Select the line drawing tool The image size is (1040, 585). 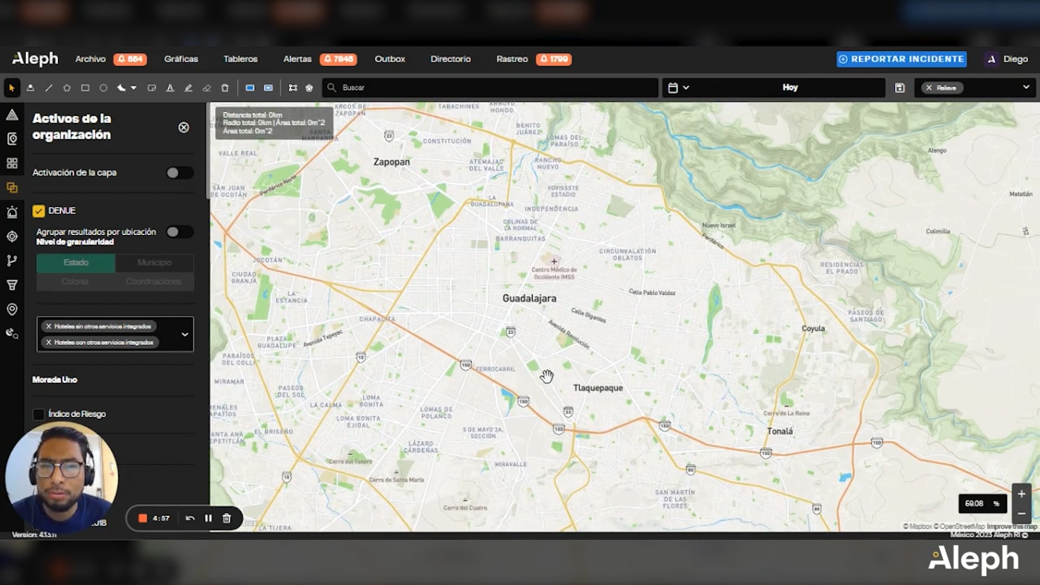click(x=49, y=88)
